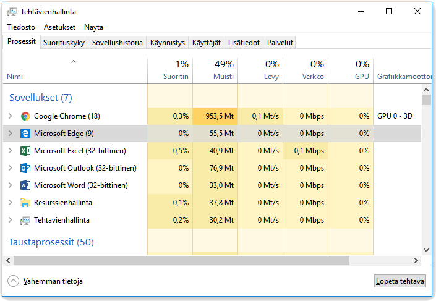Open the Käynnistys tab
436x301 pixels.
pos(168,43)
